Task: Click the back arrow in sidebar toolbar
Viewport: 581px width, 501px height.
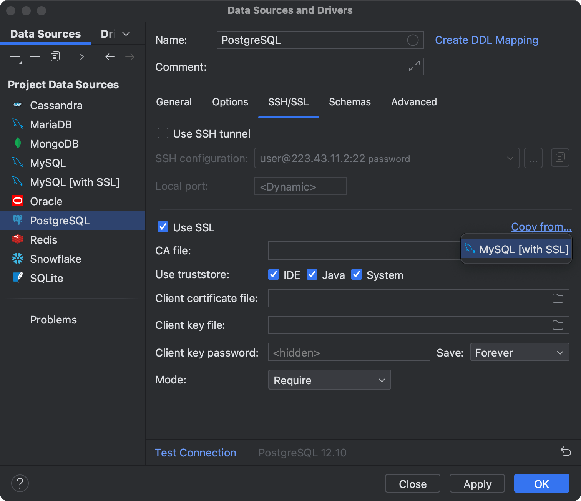Action: pos(110,57)
